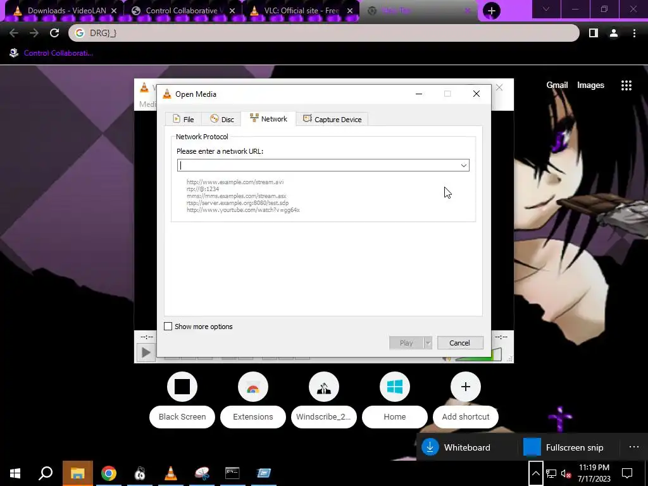
Task: Open the Images link
Action: (590, 85)
